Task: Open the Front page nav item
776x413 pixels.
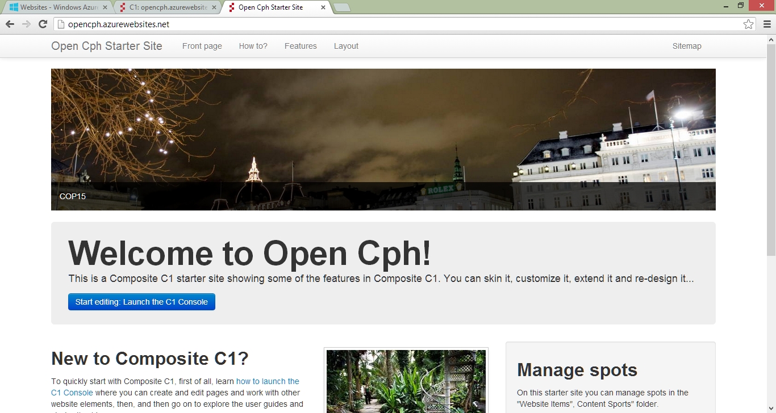Action: pyautogui.click(x=202, y=46)
